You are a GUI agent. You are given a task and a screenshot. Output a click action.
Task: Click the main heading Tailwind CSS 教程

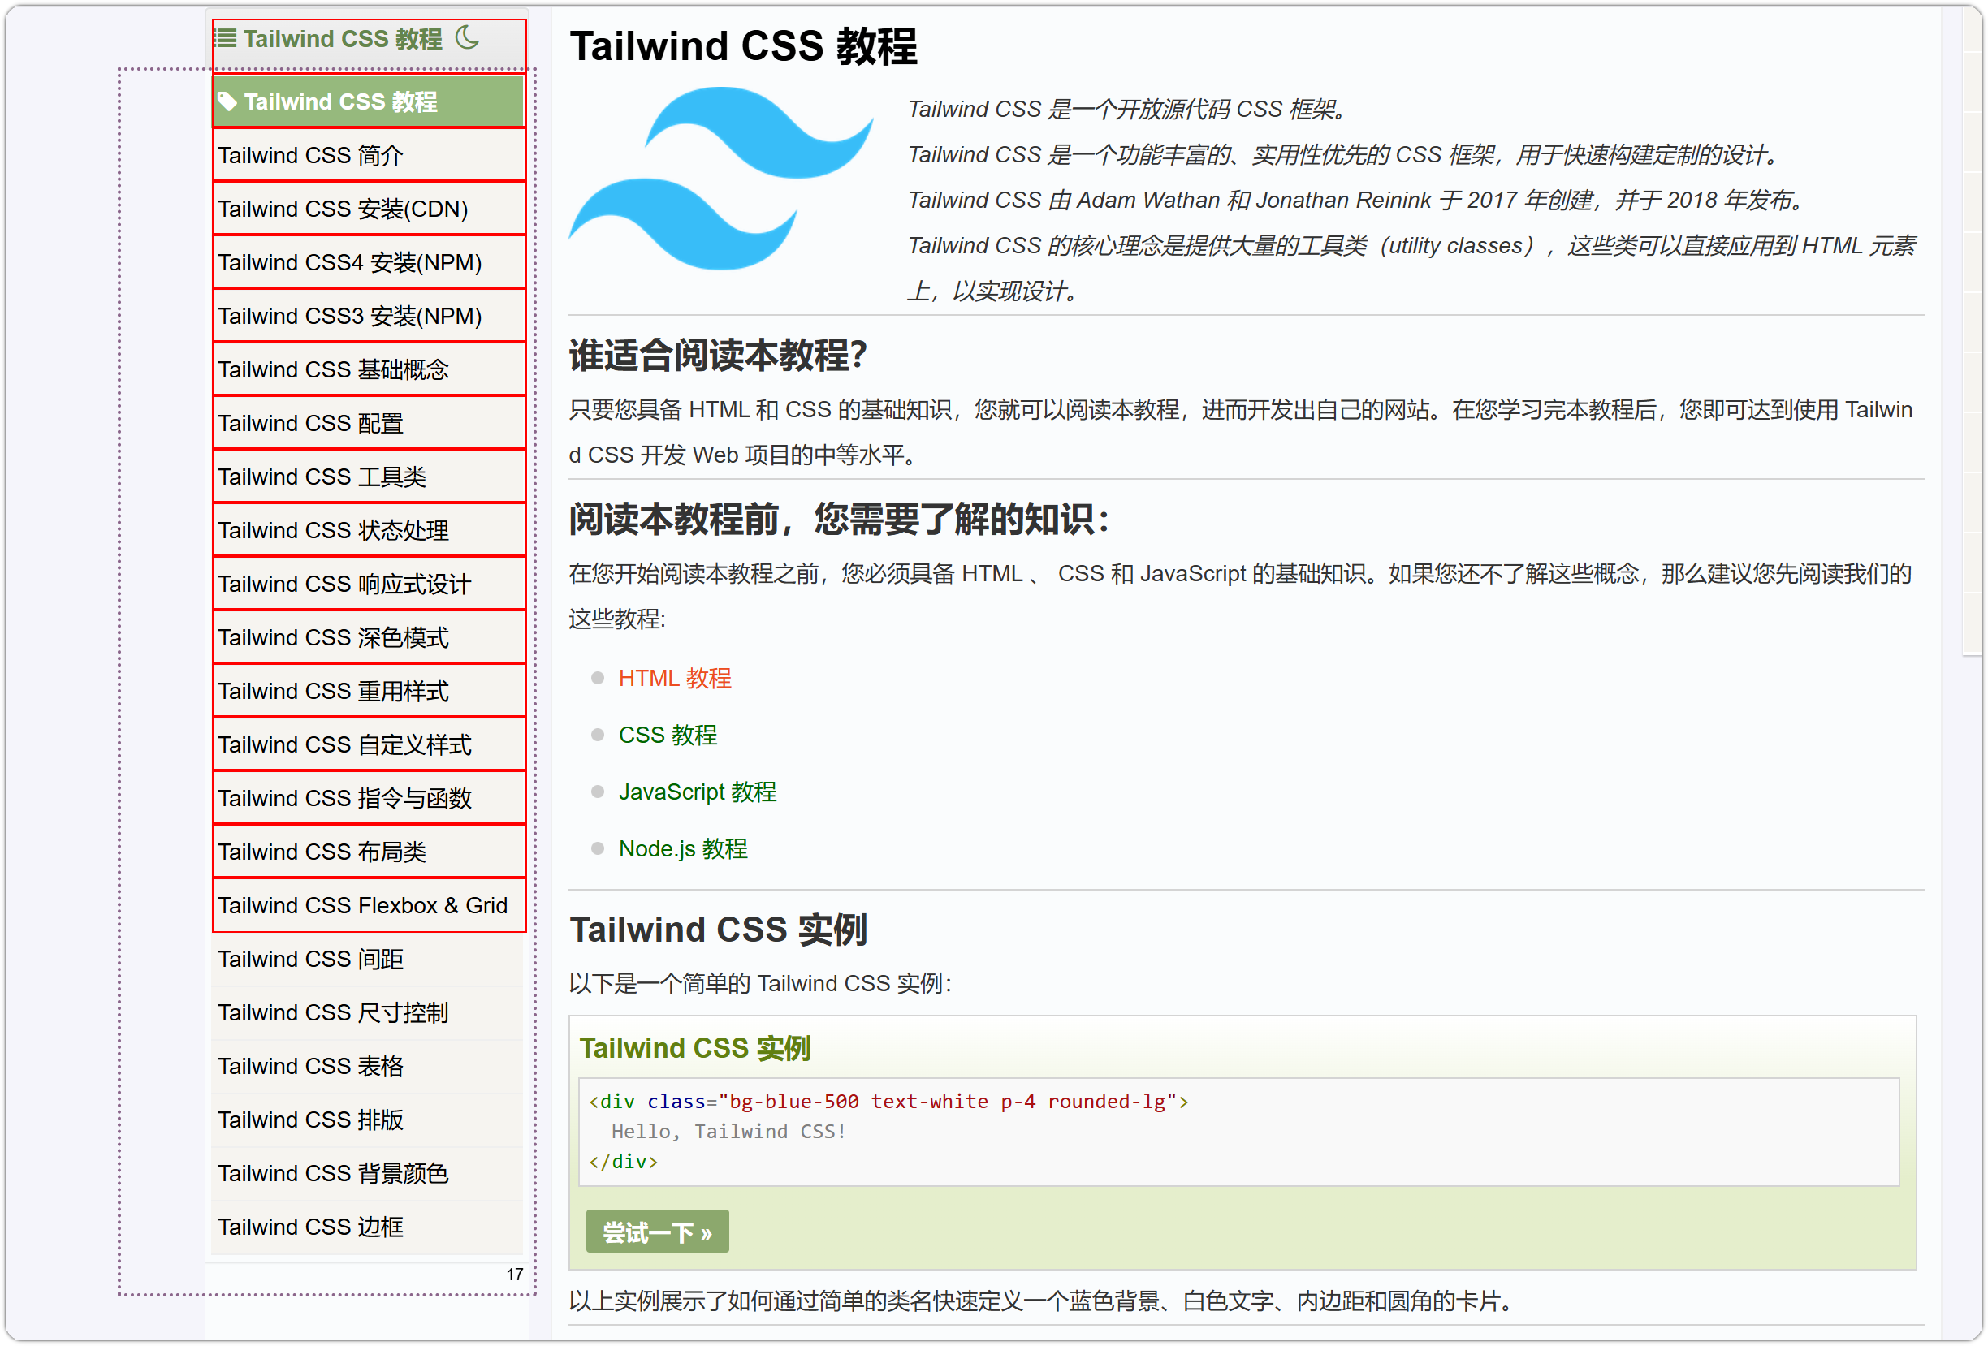tap(743, 45)
